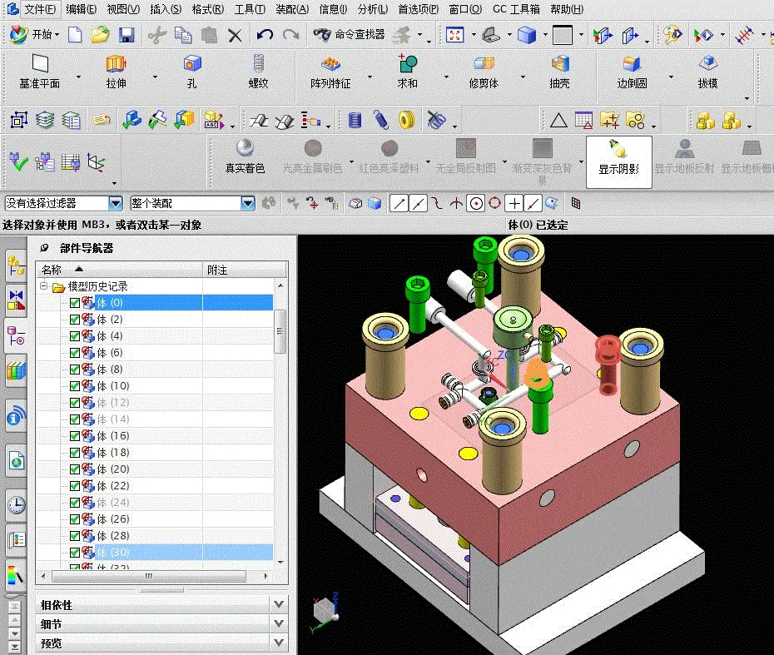Select the 拉伸 (Extrude) tool
The image size is (774, 655).
[x=114, y=72]
